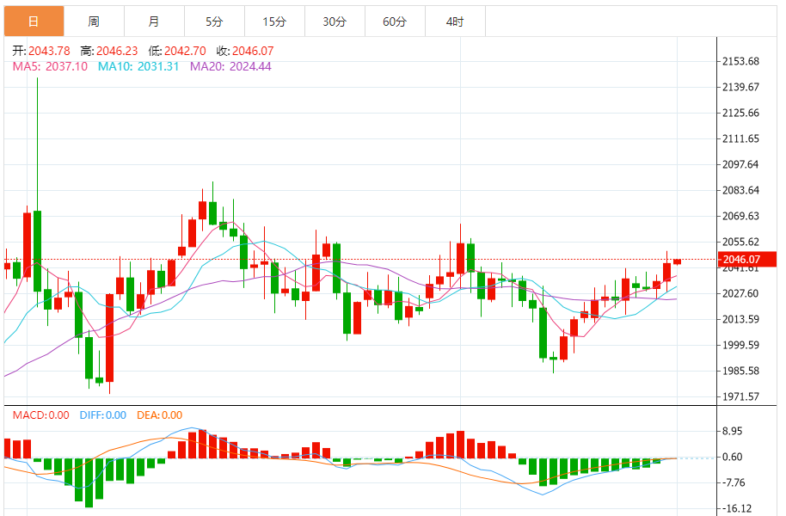Open the 4时 interval tab
Screen dimensions: 786x516
(x=455, y=21)
